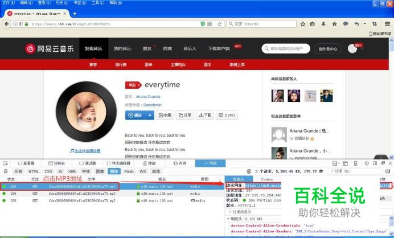This screenshot has width=394, height=238.
Task: Toggle the 图像 network filter
Action: [x=100, y=171]
